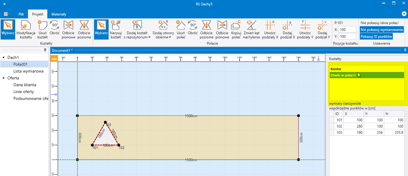Select Kontur in the Kształty list
The width and height of the screenshot is (408, 176).
click(336, 69)
